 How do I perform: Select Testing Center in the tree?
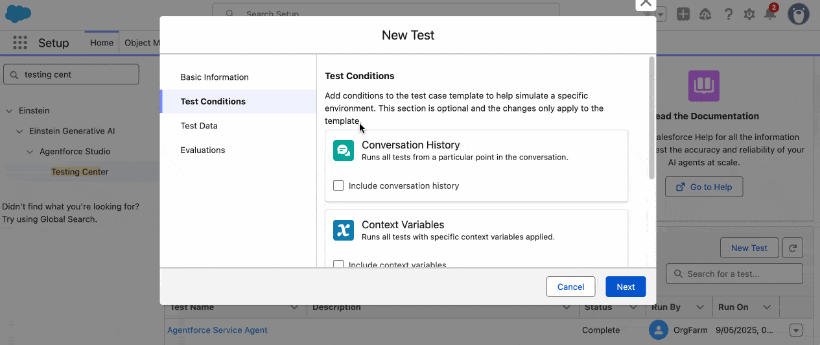[x=80, y=172]
